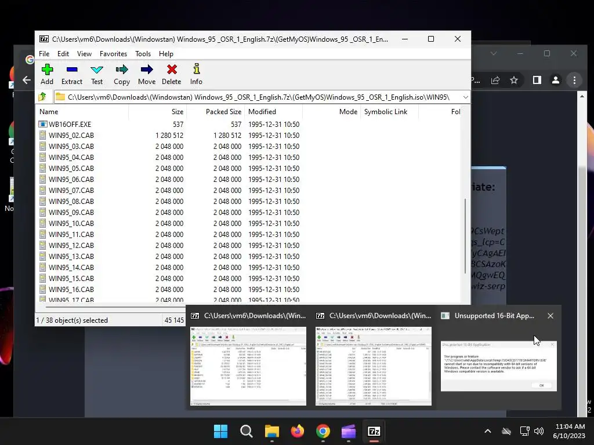
Task: Click the network icon in system tray
Action: pos(524,431)
